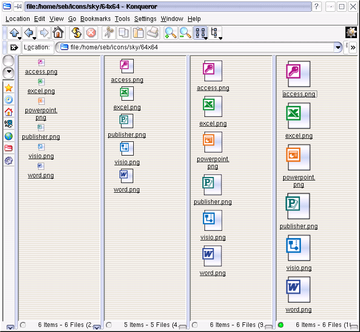The width and height of the screenshot is (360, 332).
Task: Expand the location bar history dropdown
Action: 338,47
